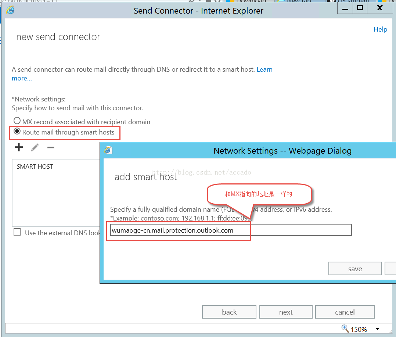Click the 'new send connector' heading
The height and width of the screenshot is (337, 396).
pos(58,37)
